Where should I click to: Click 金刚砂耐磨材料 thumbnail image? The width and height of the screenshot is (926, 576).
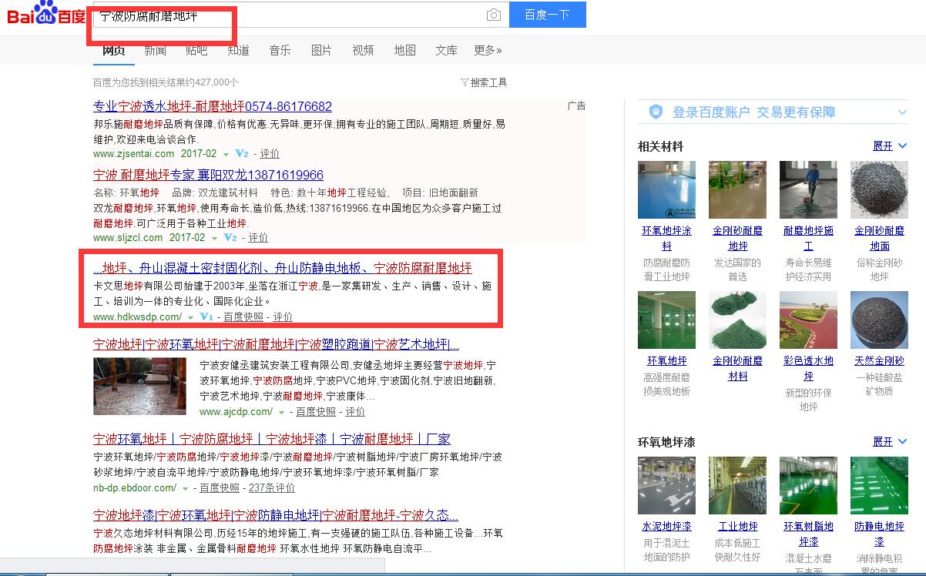coord(737,320)
